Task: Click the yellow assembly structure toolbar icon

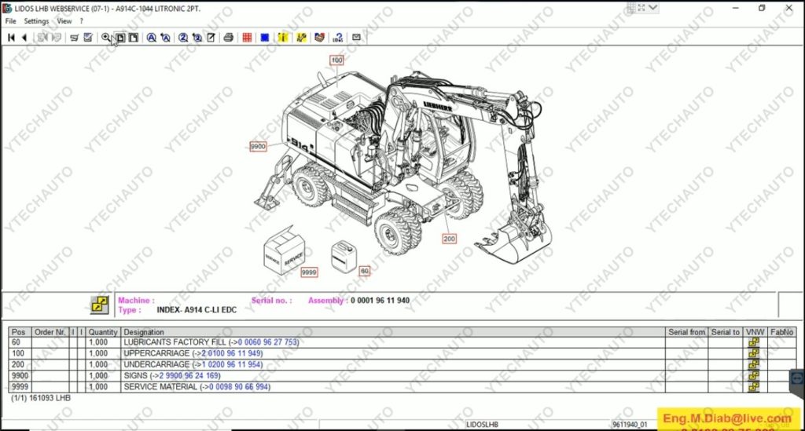Action: (x=301, y=38)
